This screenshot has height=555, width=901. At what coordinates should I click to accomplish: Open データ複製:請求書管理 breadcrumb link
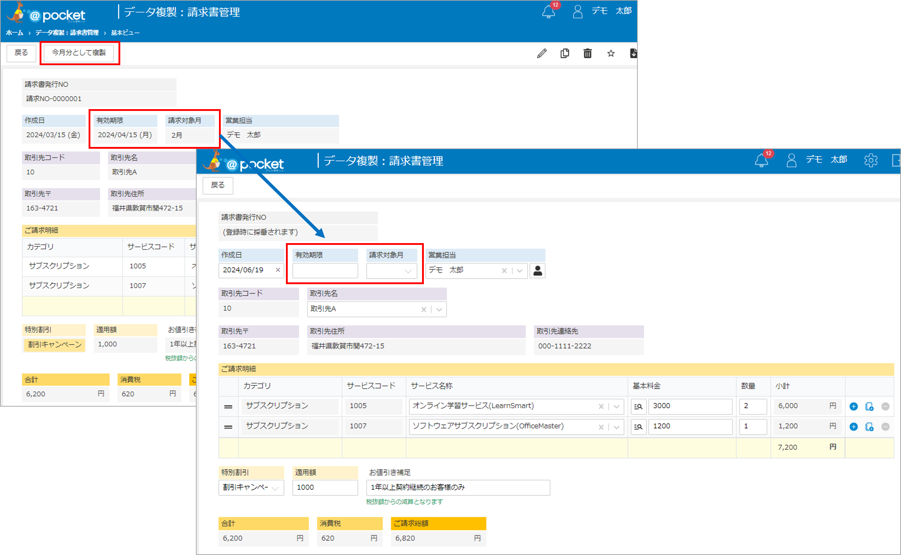tap(67, 33)
